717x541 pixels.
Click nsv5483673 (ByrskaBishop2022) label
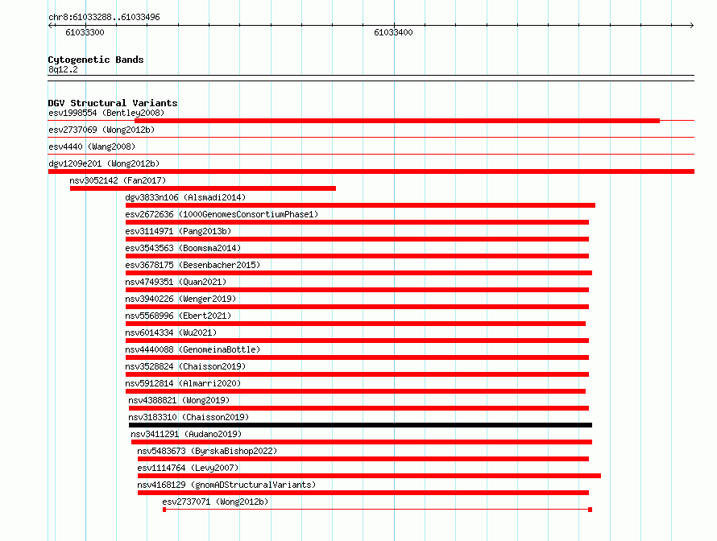207,451
